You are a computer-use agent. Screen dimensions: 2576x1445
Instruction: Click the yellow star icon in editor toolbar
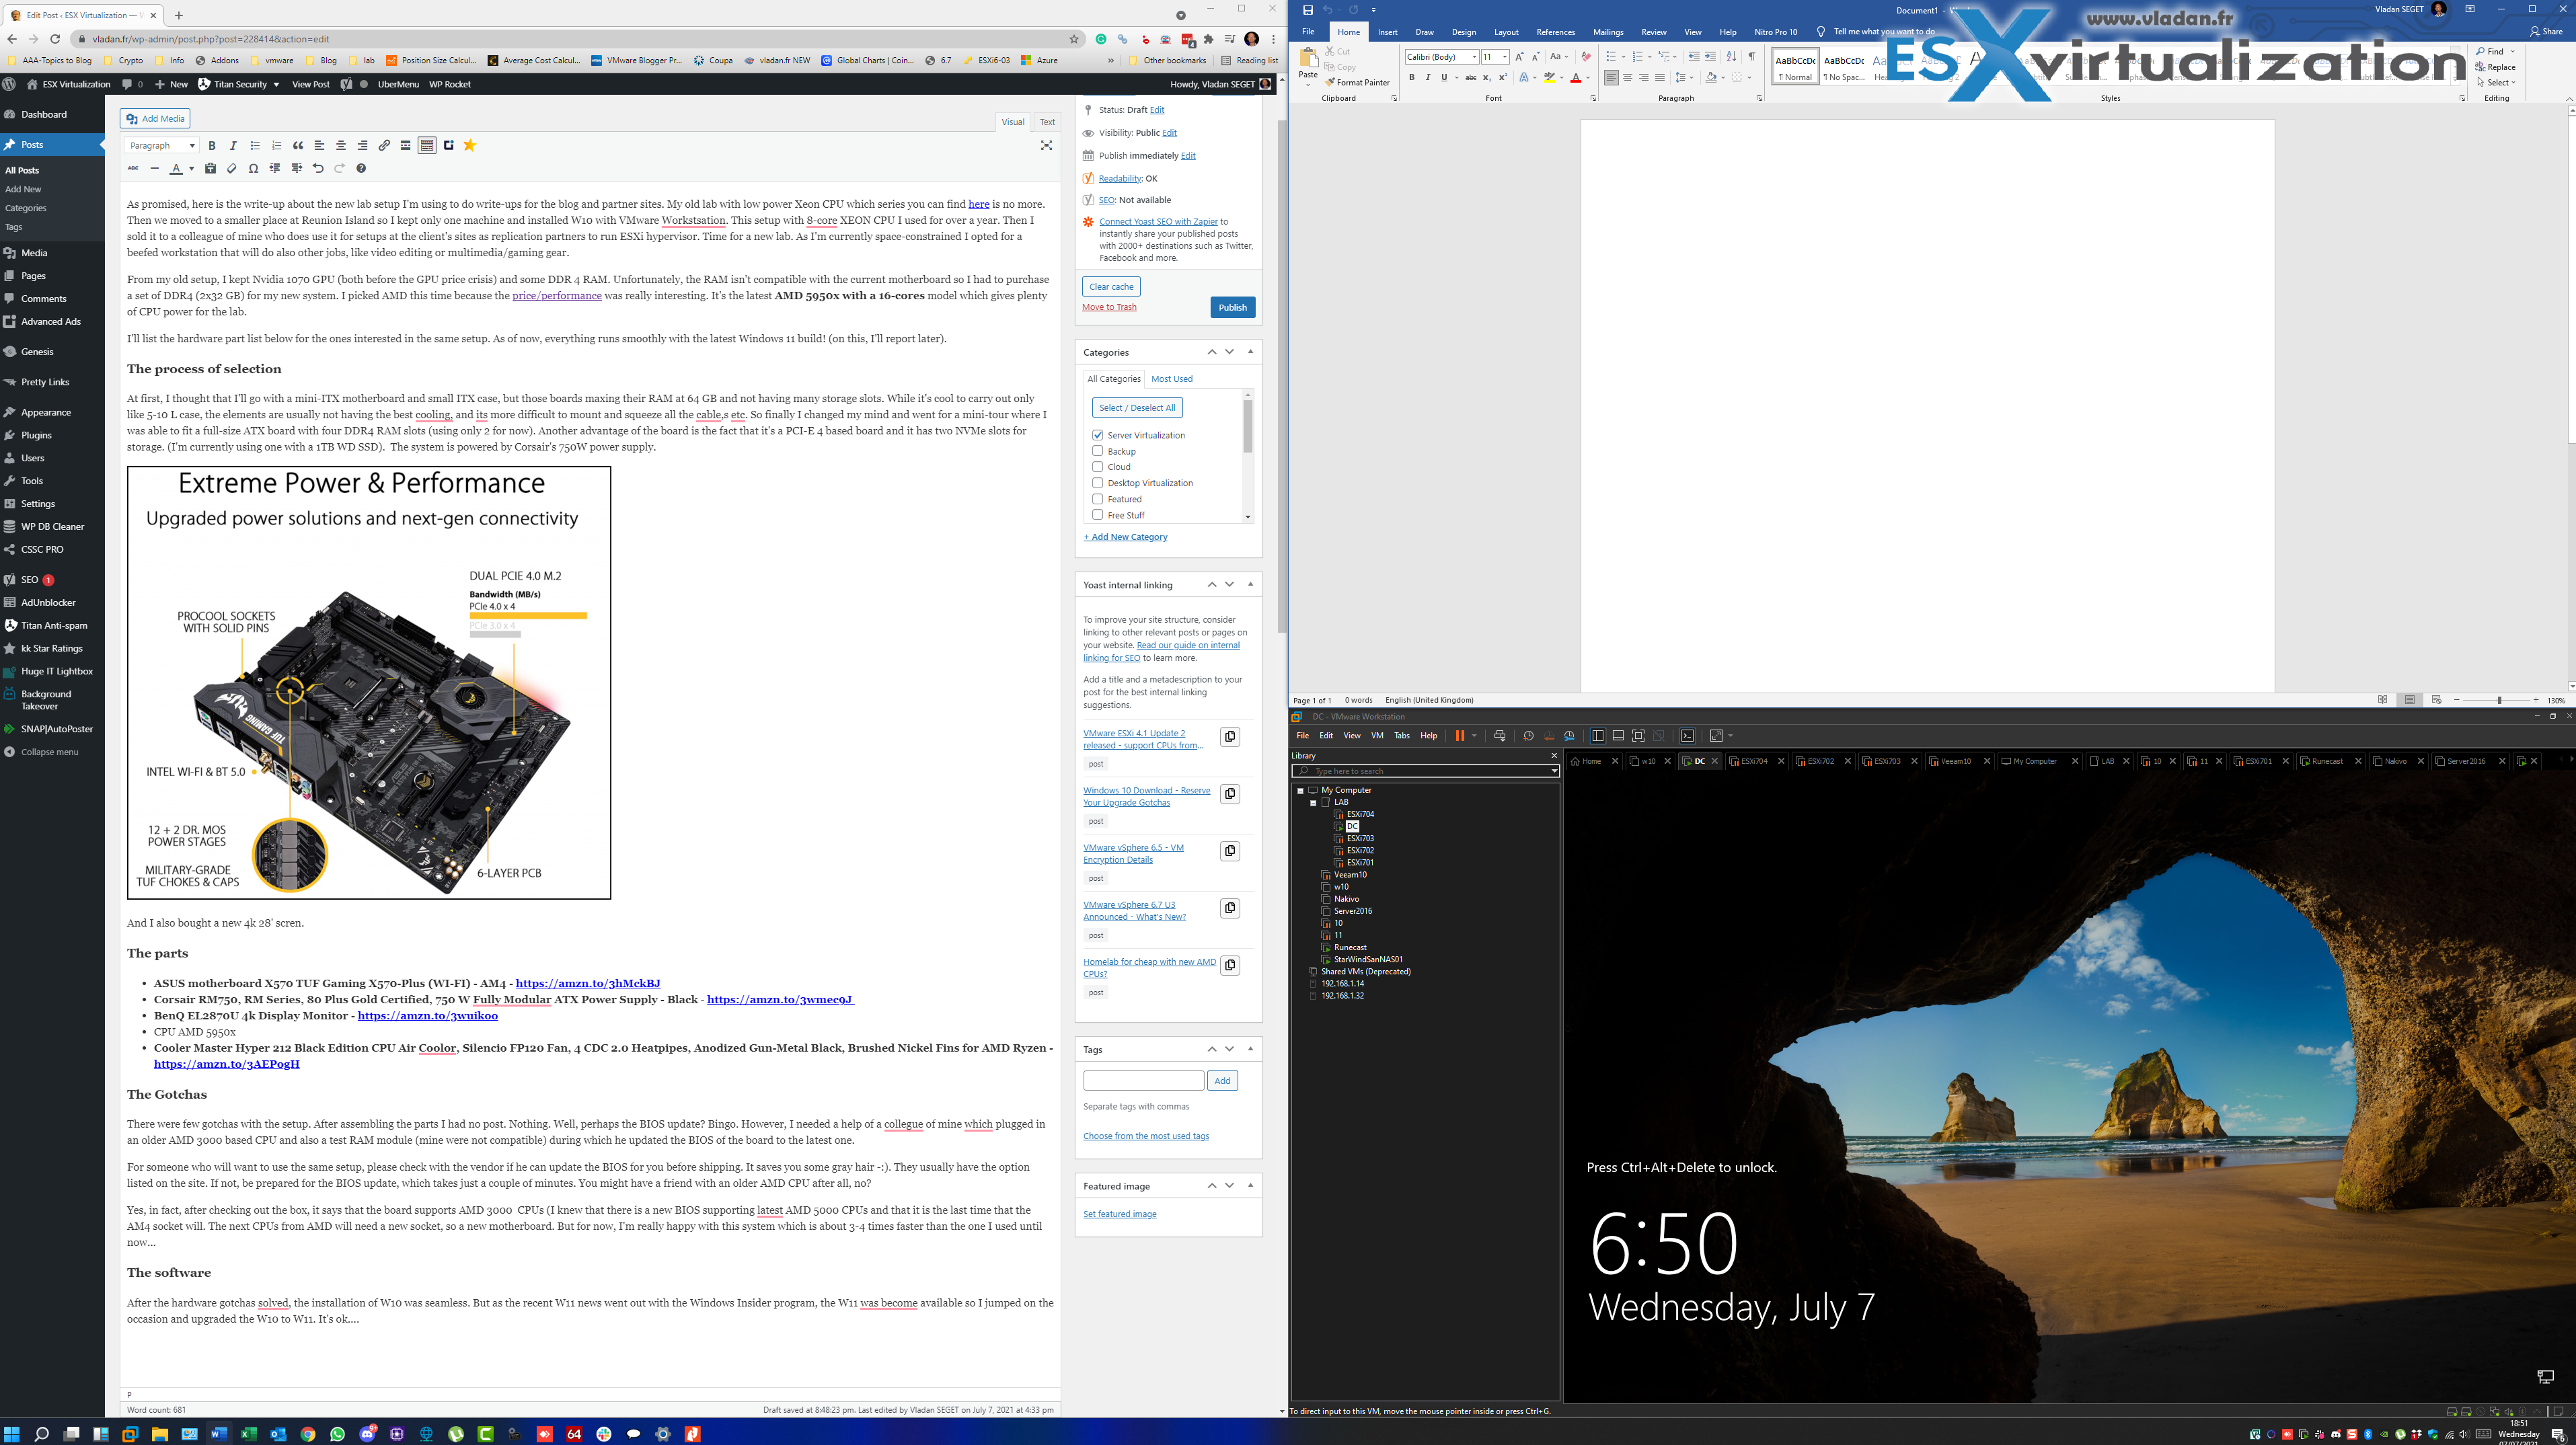470,146
